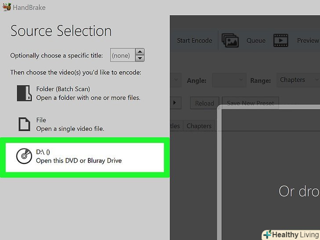The image size is (320, 240).
Task: Open the Angle dropdown
Action: 229,80
